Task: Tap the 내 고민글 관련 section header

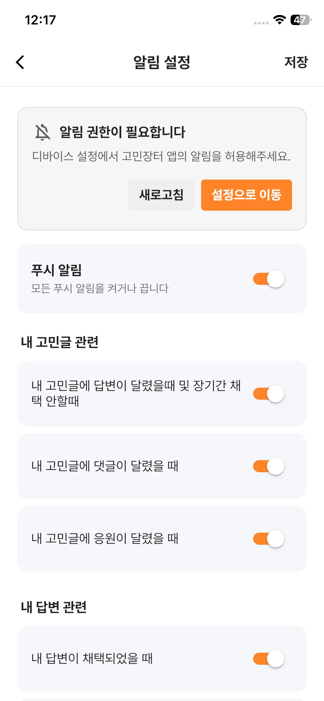Action: 60,342
